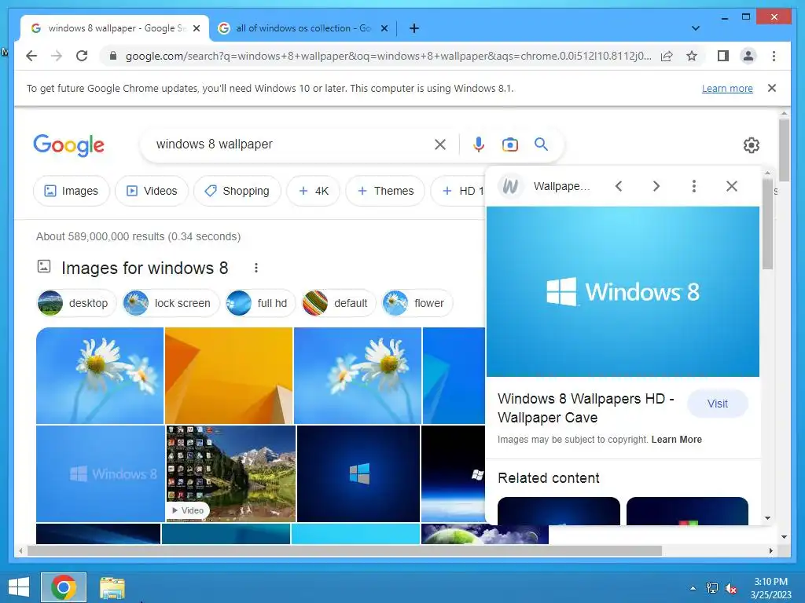Open options beside Images for windows 8
Image resolution: width=805 pixels, height=603 pixels.
point(255,268)
